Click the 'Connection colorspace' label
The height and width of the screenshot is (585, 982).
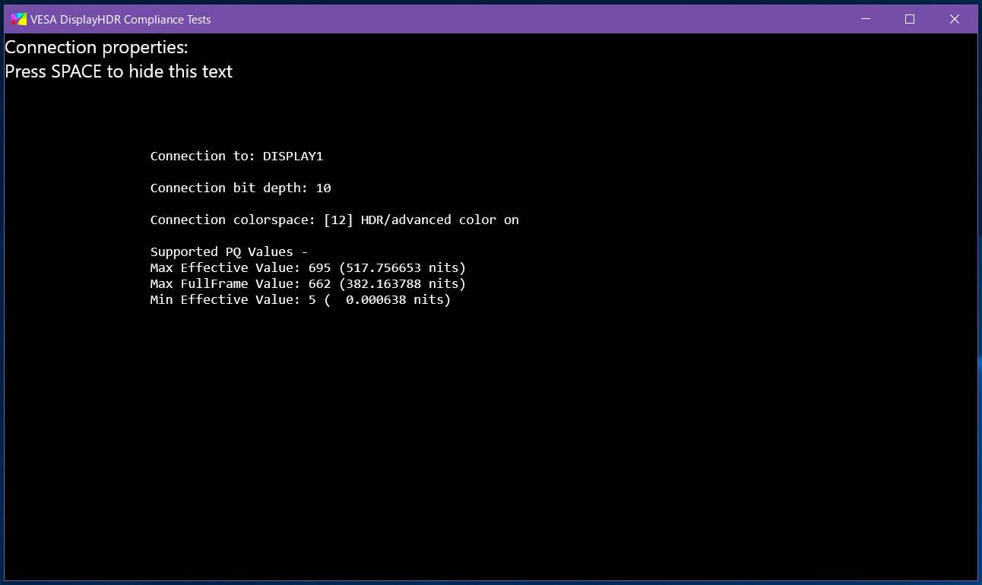[x=233, y=220]
